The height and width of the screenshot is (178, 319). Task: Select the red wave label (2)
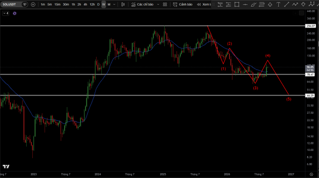229,44
